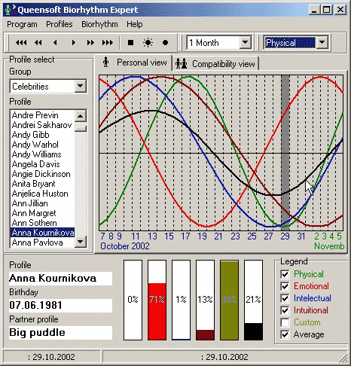The image size is (351, 366).
Task: Minimize the Biorhythm Expert window
Action: 314,10
